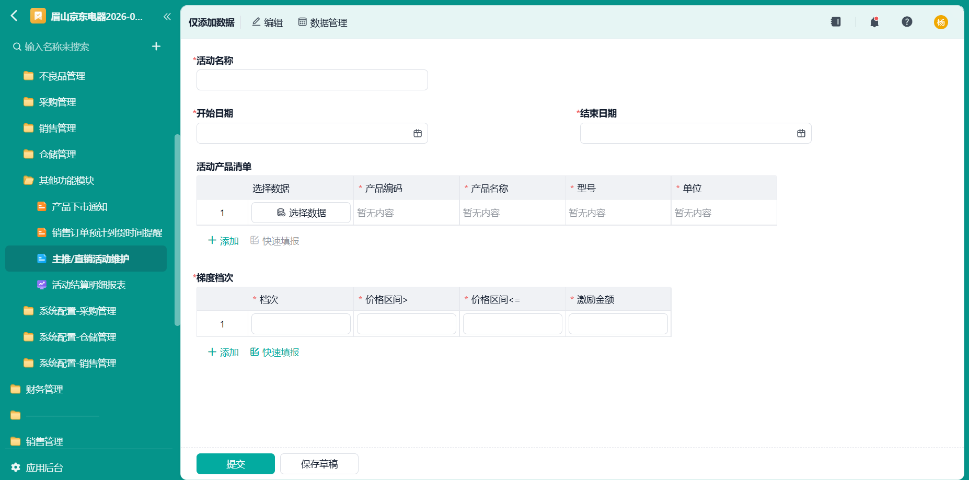
Task: Click the calendar icon in 结束日期 field
Action: point(801,133)
